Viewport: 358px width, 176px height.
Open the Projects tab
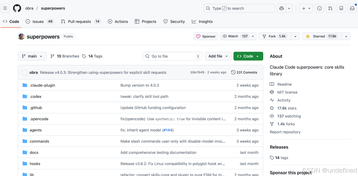146,22
